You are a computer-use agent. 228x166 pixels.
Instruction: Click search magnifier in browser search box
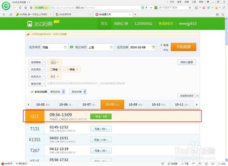click(190, 8)
